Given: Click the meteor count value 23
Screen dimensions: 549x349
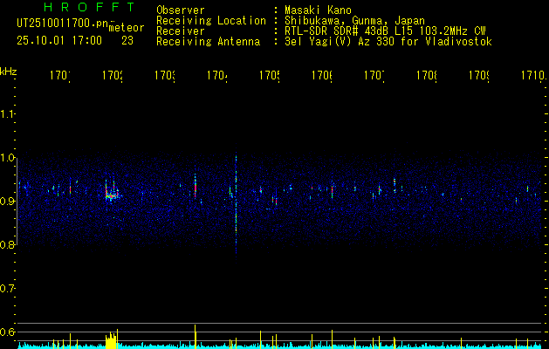Looking at the screenshot, I should coord(127,41).
